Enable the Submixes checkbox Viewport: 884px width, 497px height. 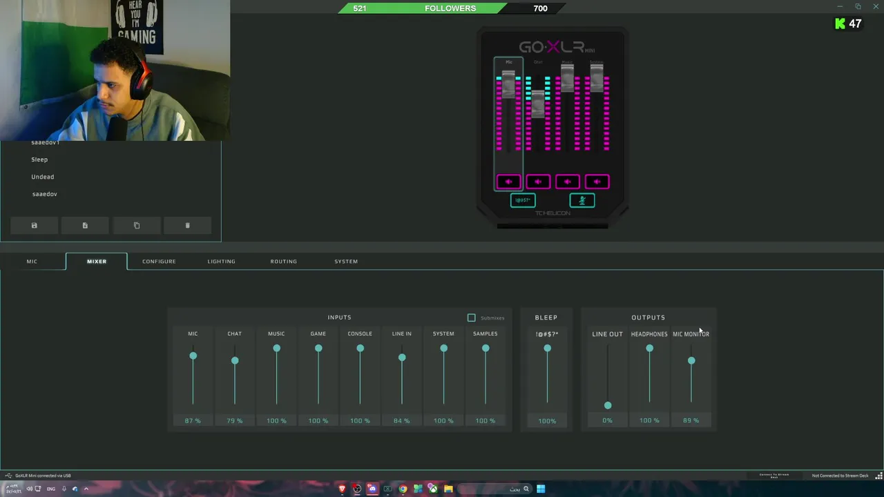[472, 318]
